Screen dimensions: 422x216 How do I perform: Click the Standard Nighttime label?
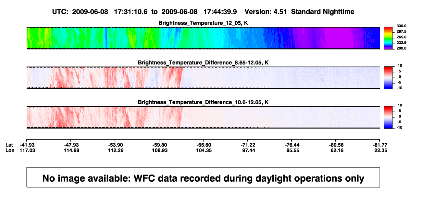[323, 12]
